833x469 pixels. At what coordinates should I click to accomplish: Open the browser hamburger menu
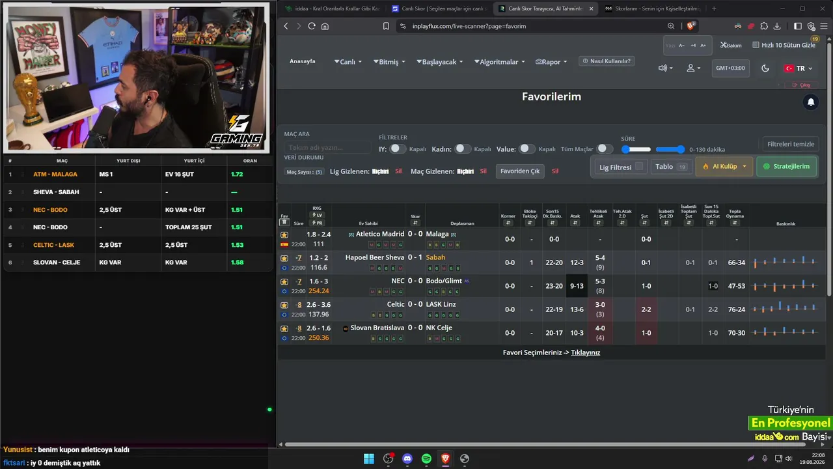(x=824, y=26)
